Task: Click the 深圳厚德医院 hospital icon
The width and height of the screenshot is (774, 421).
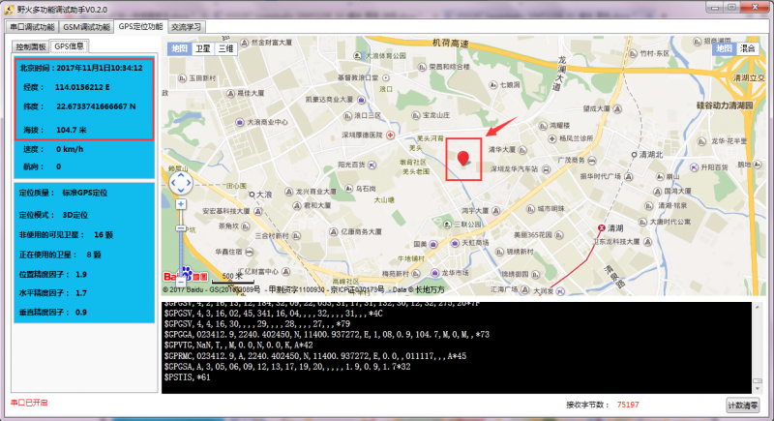Action: (x=391, y=135)
